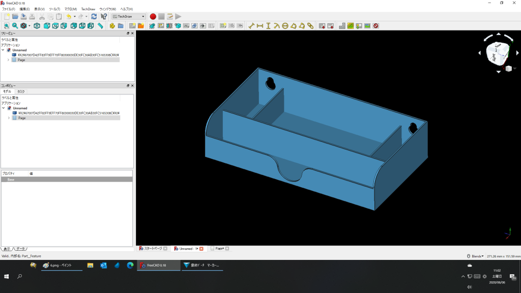521x293 pixels.
Task: Switch to the タスク tab
Action: [20, 92]
